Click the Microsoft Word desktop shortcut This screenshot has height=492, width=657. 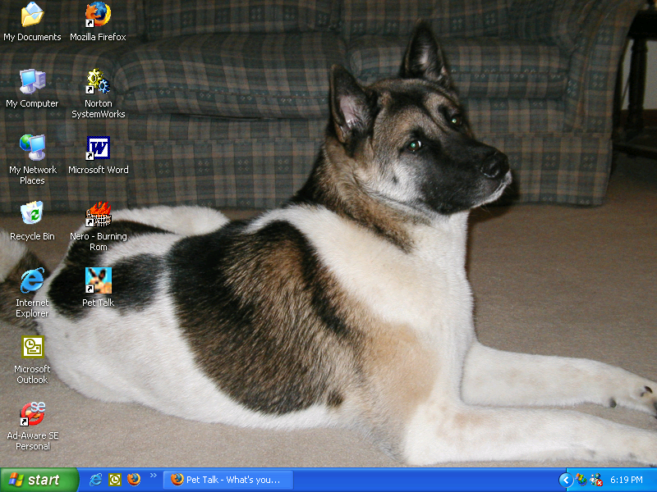click(98, 149)
